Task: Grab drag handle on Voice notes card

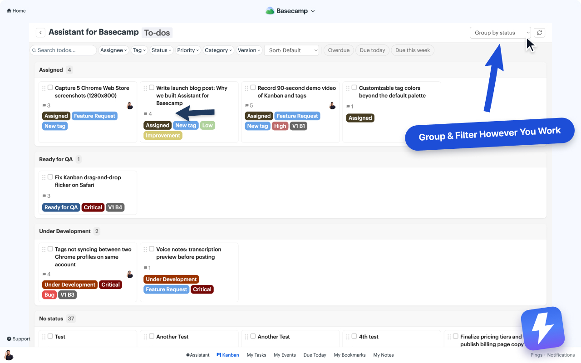Action: point(145,249)
